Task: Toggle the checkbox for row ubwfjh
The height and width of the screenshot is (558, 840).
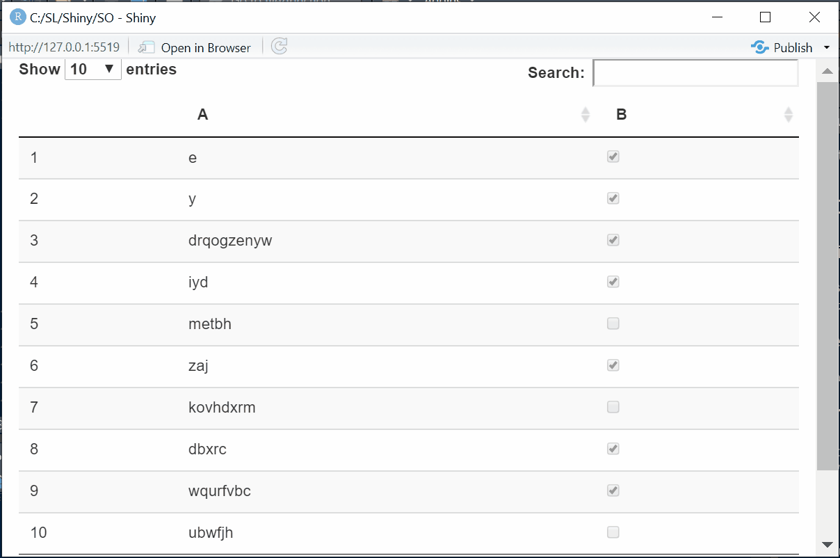Action: (x=613, y=532)
